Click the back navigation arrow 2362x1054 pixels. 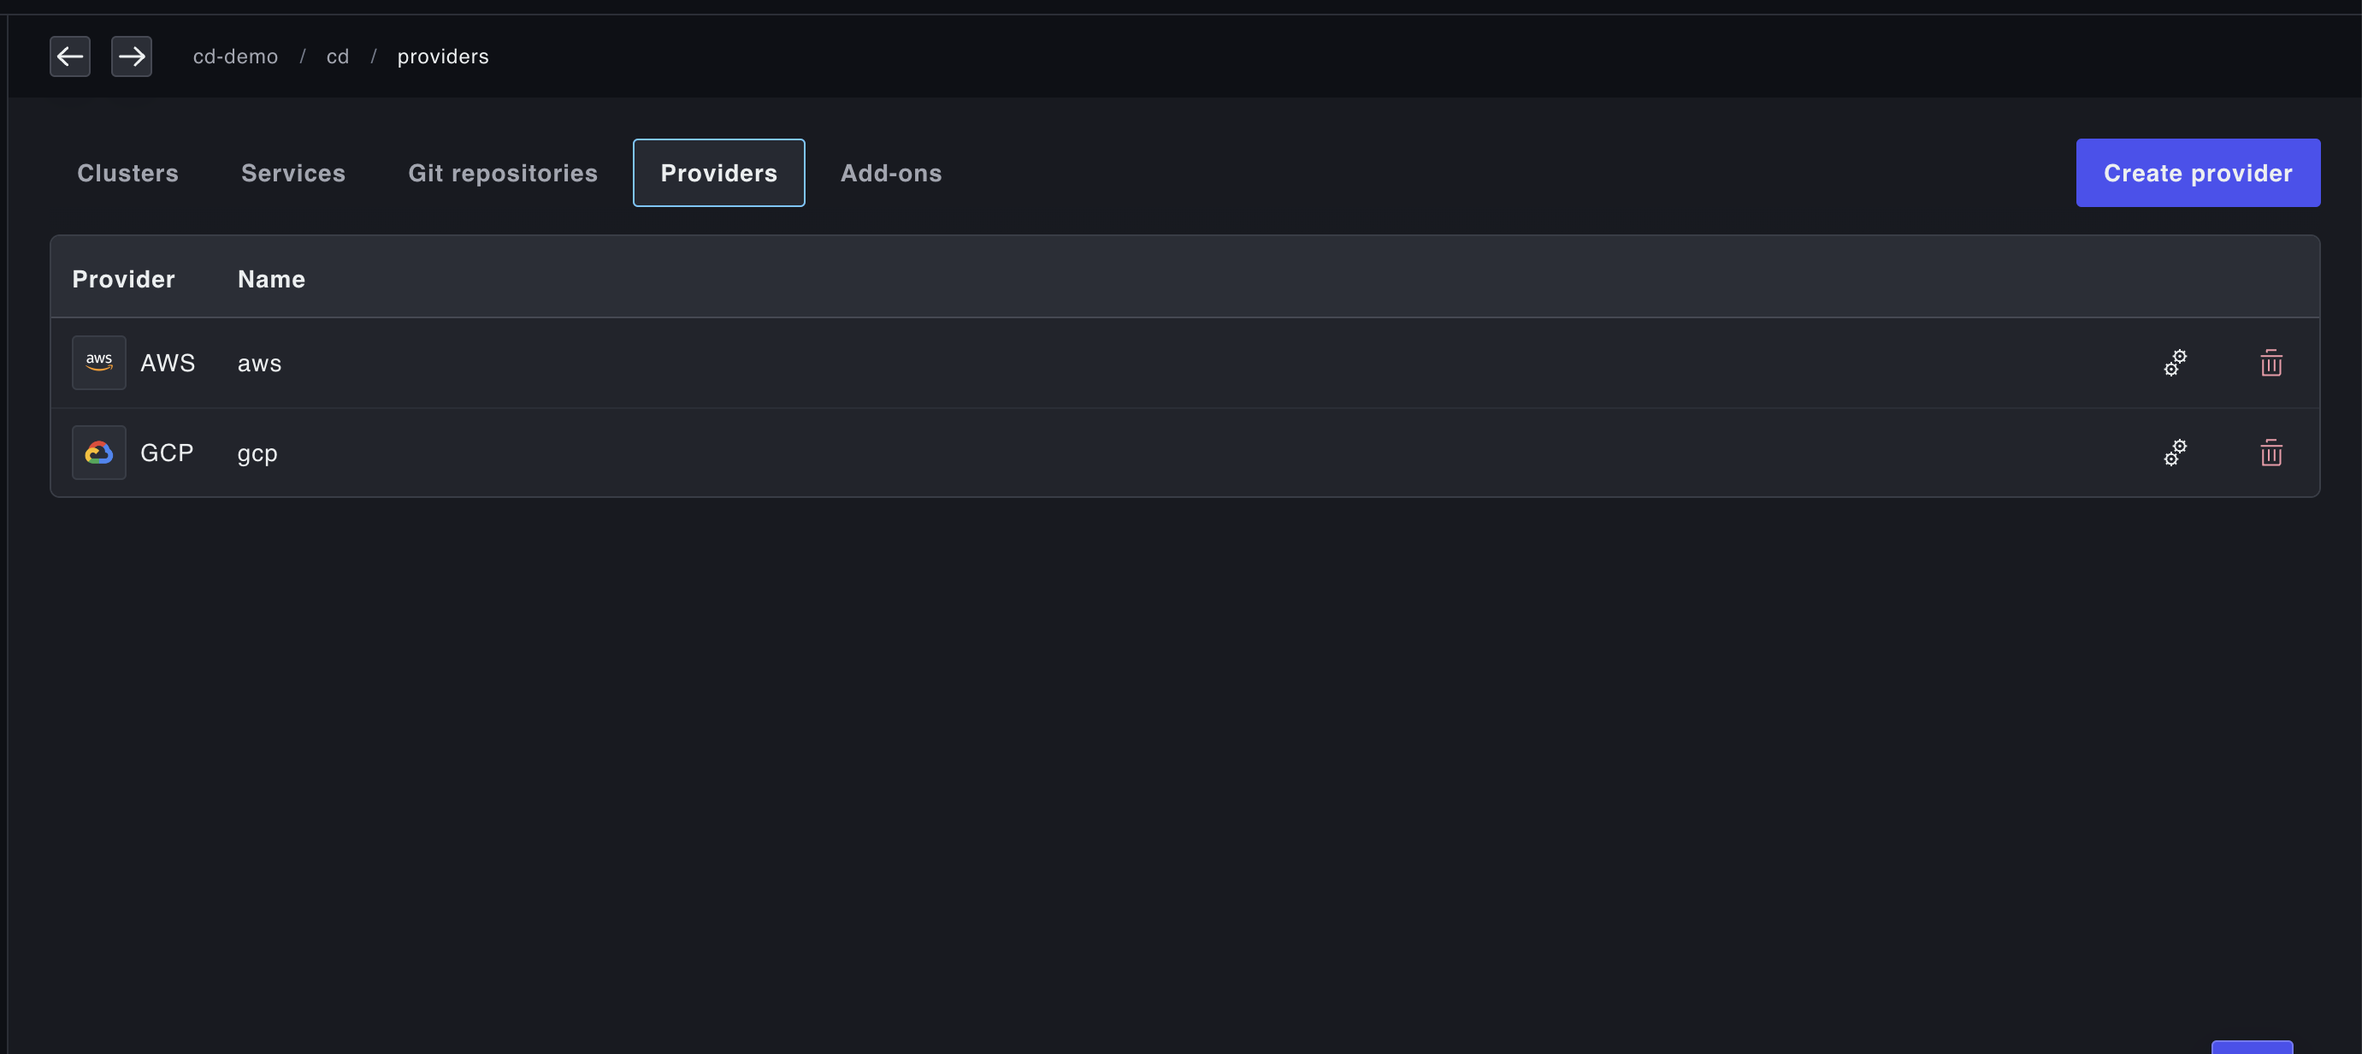[69, 56]
